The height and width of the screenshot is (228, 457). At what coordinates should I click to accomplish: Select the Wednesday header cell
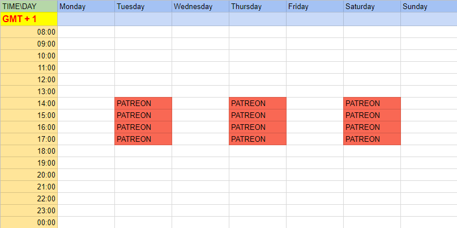coord(200,6)
